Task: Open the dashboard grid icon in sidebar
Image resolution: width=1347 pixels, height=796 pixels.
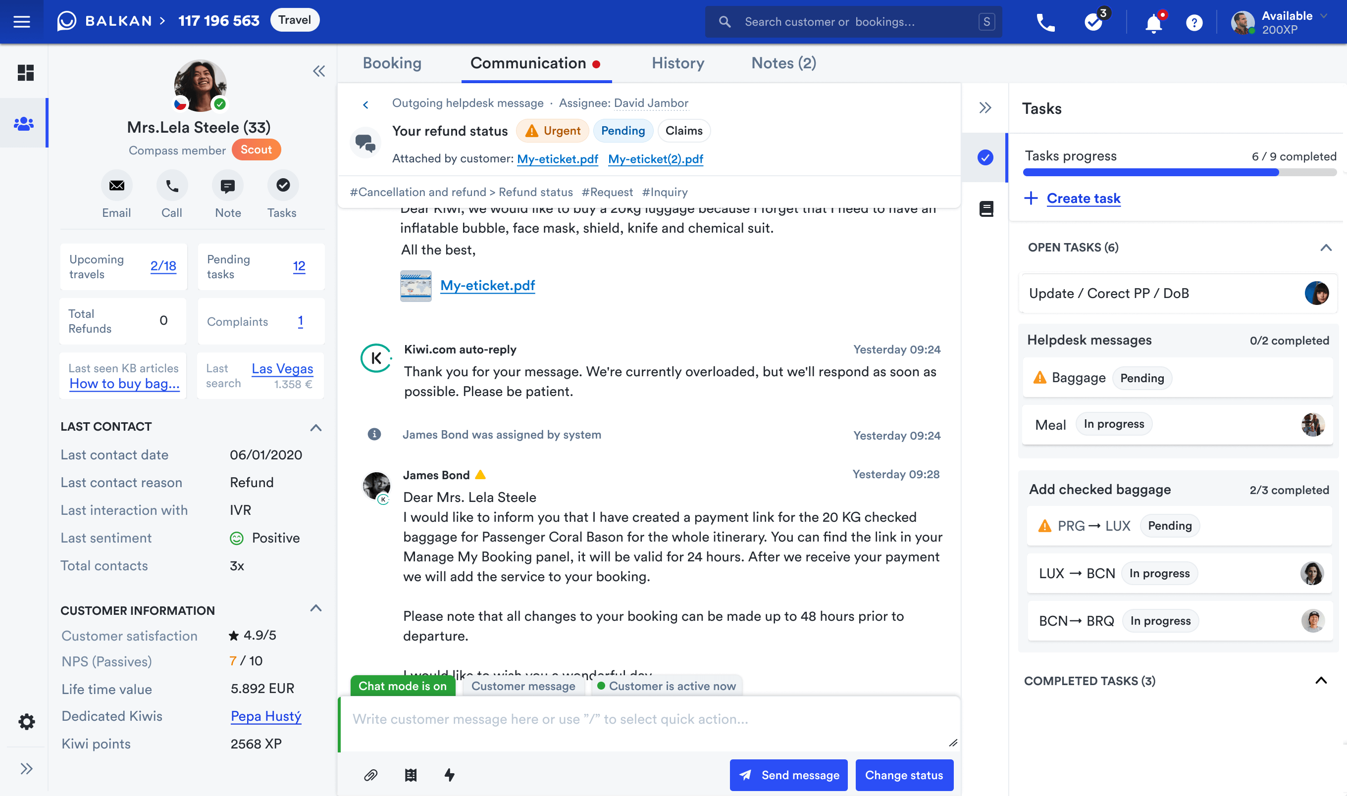Action: [x=25, y=72]
